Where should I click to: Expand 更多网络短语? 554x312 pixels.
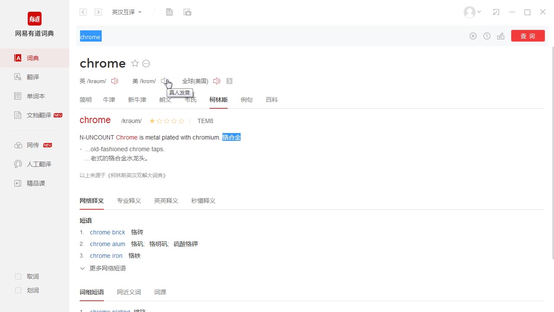pos(103,268)
